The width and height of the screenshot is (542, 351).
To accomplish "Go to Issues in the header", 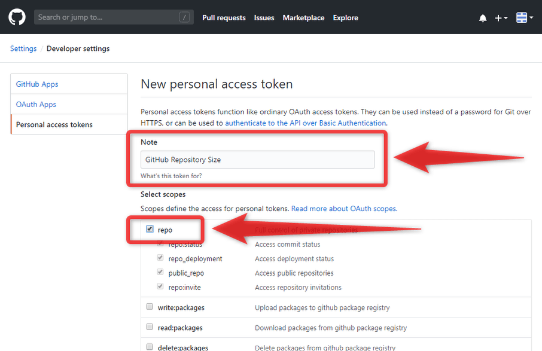I will coord(264,17).
